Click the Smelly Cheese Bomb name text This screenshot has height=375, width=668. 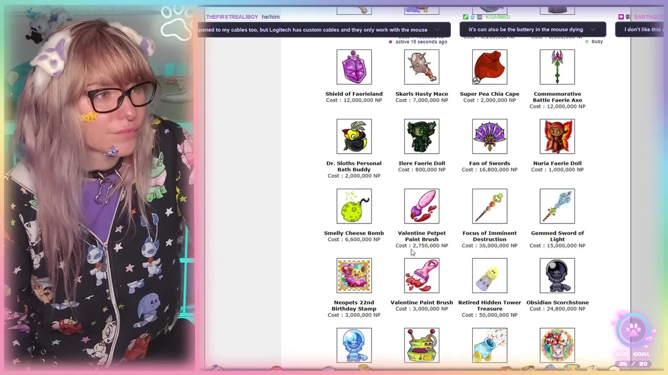(x=354, y=233)
